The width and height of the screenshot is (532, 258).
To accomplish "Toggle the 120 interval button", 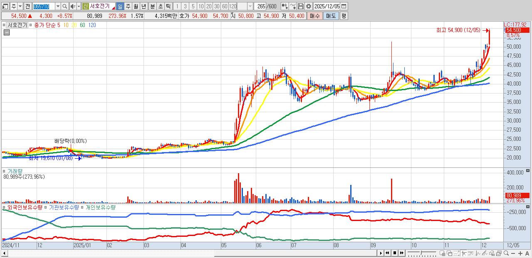I will coord(233,6).
